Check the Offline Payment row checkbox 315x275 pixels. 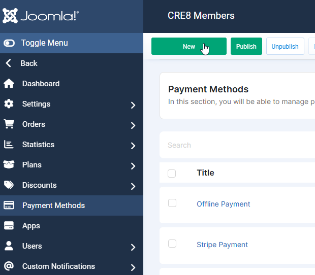pyautogui.click(x=172, y=203)
